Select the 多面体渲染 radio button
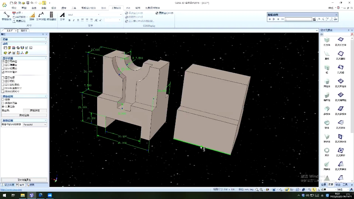This screenshot has height=199, width=354. (3, 103)
